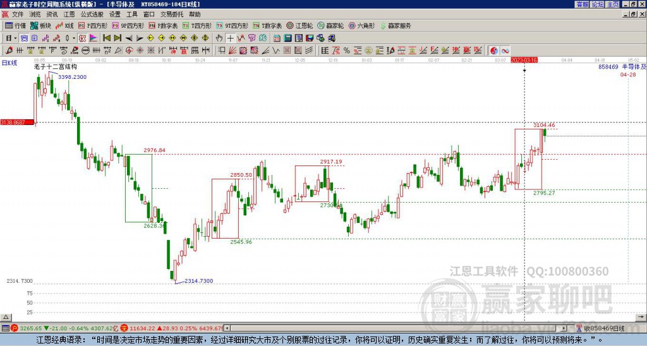Viewport: 647px width, 346px height.
Task: Toggle the 权 rights-adjustment button
Action: pyautogui.click(x=82, y=39)
